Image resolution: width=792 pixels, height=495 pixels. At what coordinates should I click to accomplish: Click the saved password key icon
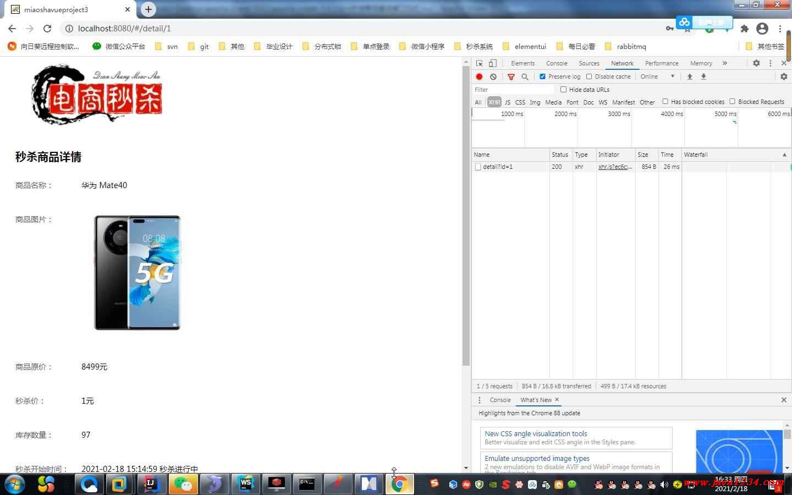pyautogui.click(x=670, y=29)
